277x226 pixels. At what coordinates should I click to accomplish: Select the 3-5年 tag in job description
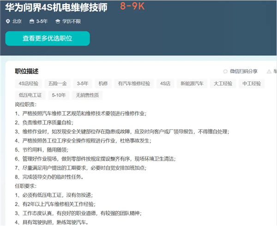click(83, 83)
